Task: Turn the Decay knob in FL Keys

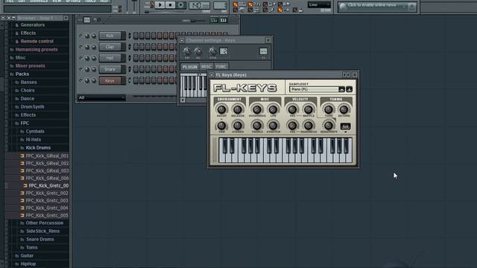Action: click(x=221, y=109)
